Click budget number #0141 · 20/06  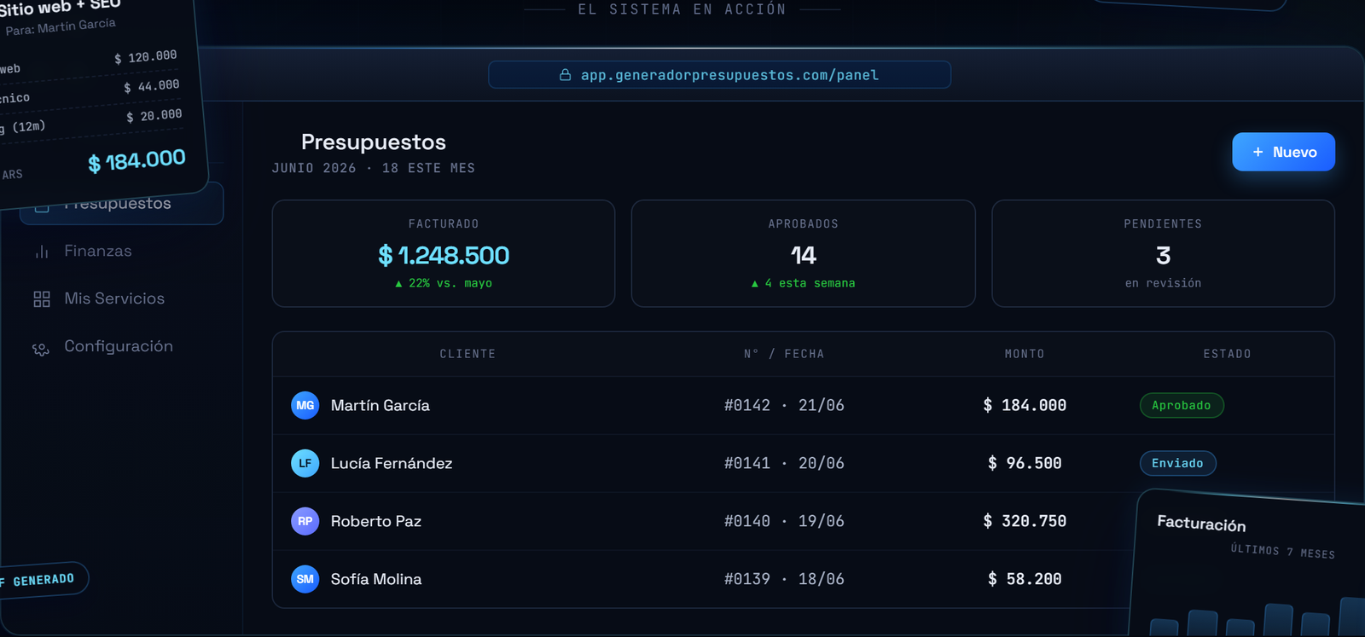(x=784, y=463)
